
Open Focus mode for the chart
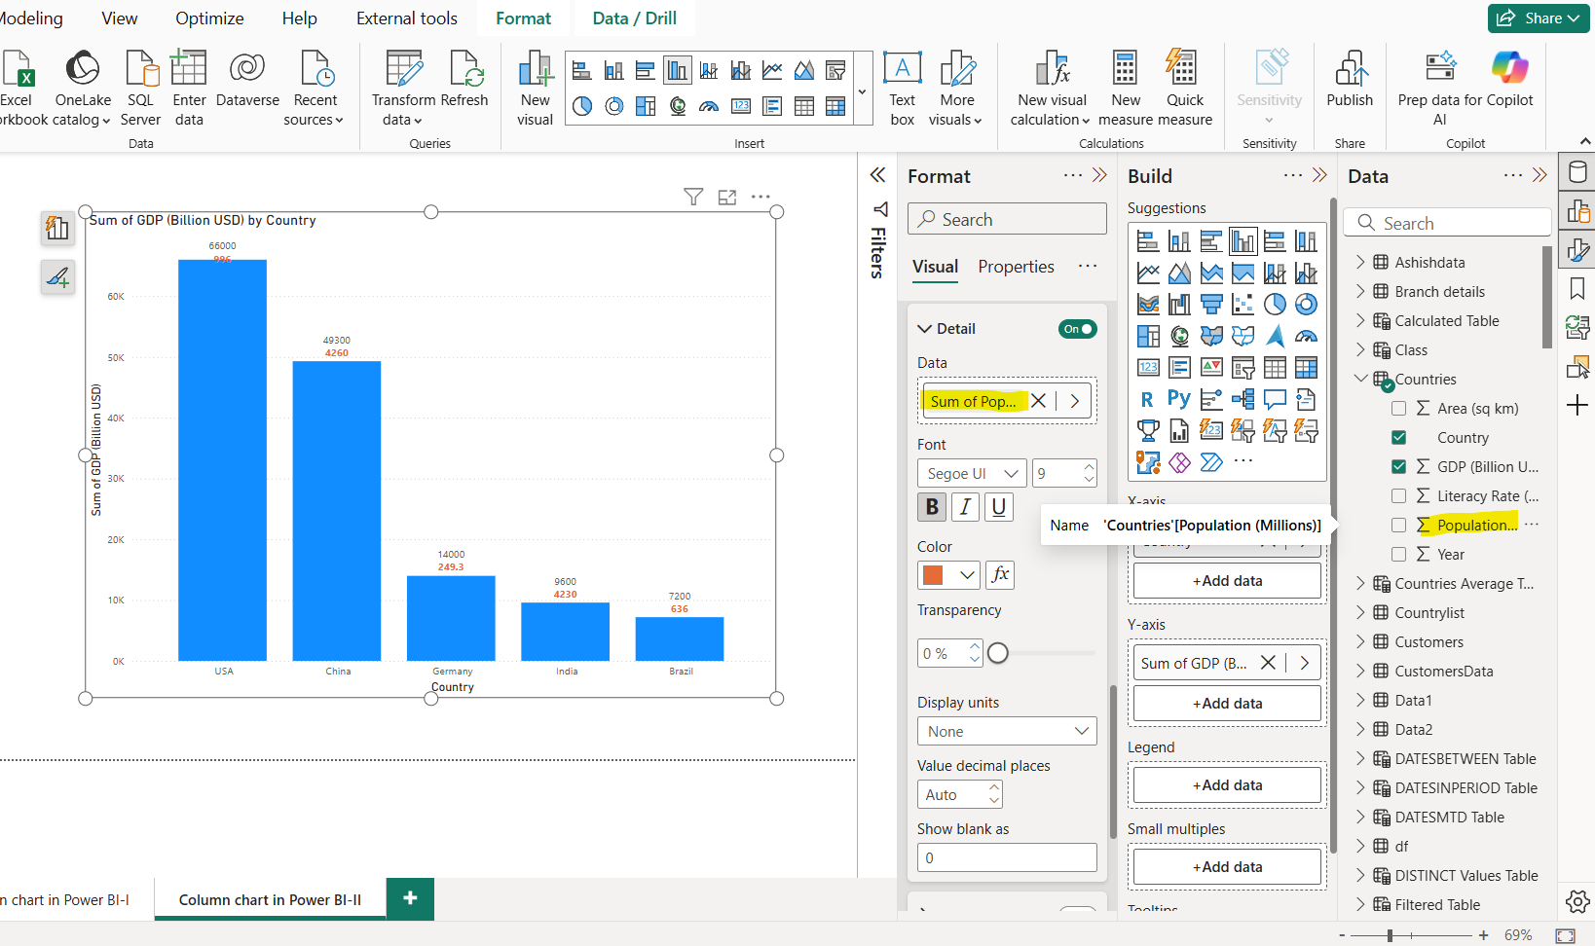pyautogui.click(x=727, y=198)
